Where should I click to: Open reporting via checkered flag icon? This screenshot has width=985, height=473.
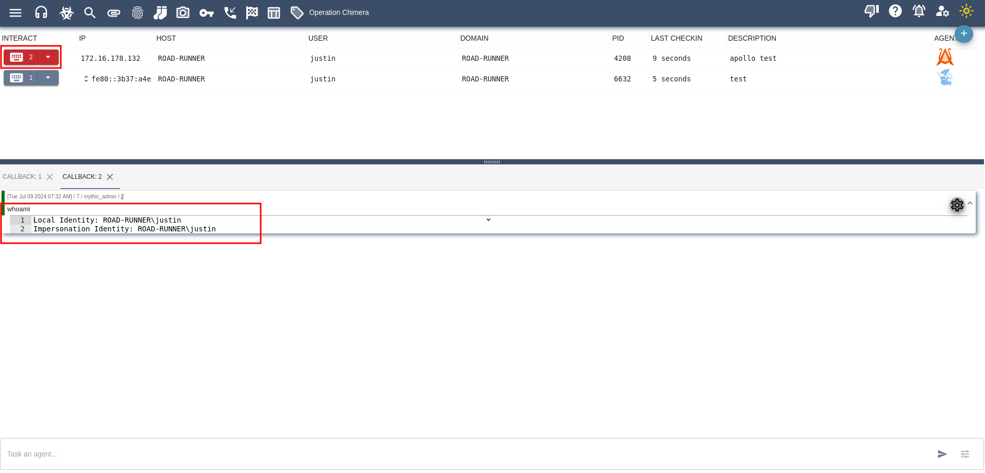252,12
